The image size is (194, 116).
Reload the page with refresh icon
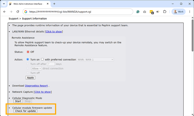click(18, 12)
